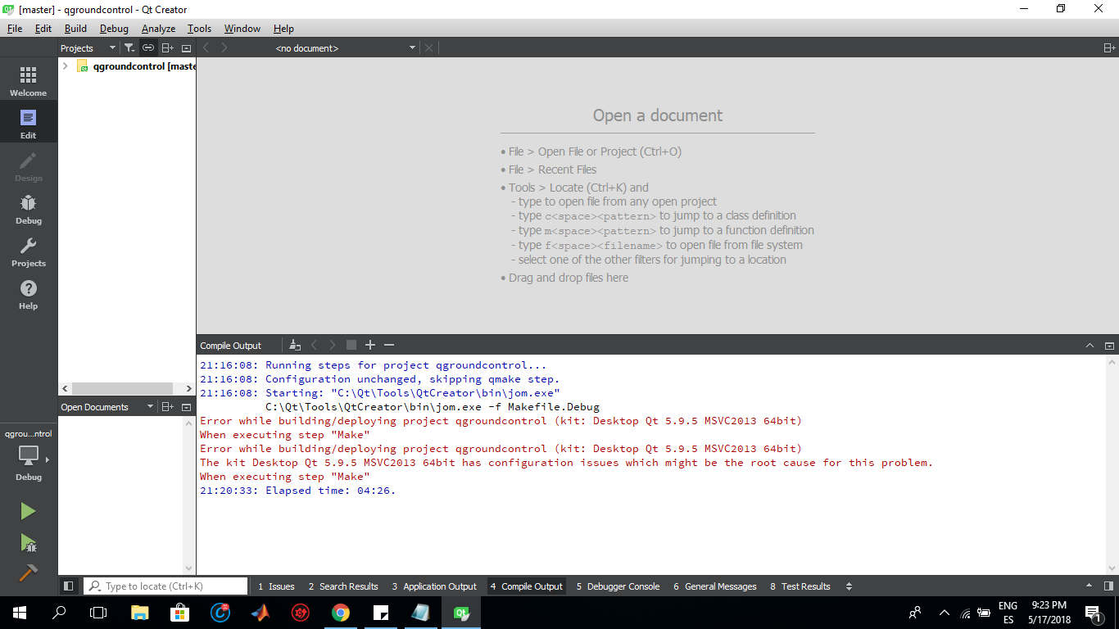Open Google Chrome from the taskbar
This screenshot has width=1119, height=629.
(x=341, y=612)
